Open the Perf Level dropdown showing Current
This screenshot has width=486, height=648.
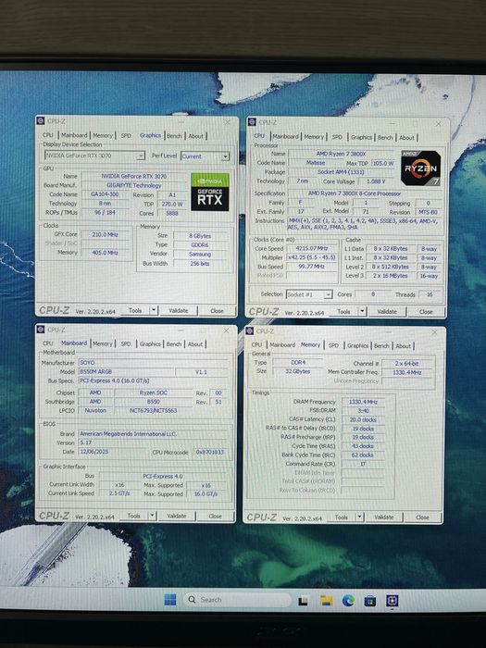click(205, 156)
